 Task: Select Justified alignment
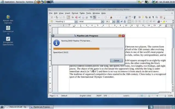pyautogui.click(x=139, y=21)
